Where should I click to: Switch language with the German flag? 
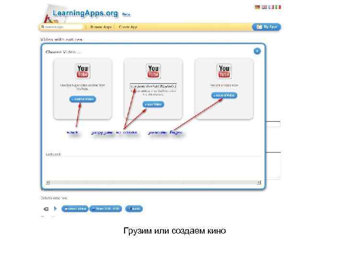pyautogui.click(x=257, y=7)
